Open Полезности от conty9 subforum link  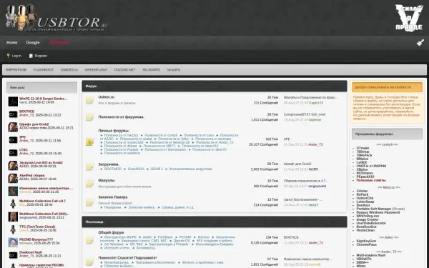(161, 135)
